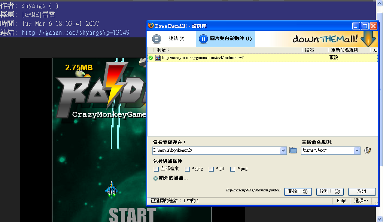383x222 pixels.
Task: Open the renaming tags helper icon
Action: coord(367,150)
